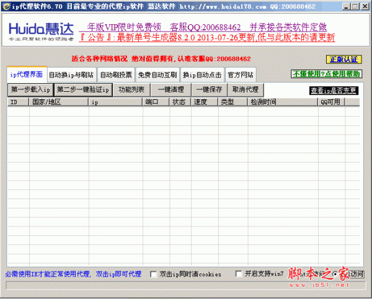
Task: Click the ip column header
Action: tap(116, 102)
